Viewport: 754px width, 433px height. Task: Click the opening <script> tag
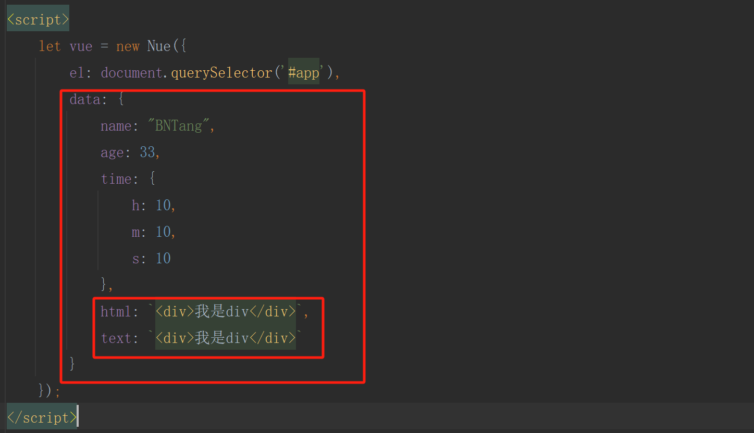(x=38, y=19)
